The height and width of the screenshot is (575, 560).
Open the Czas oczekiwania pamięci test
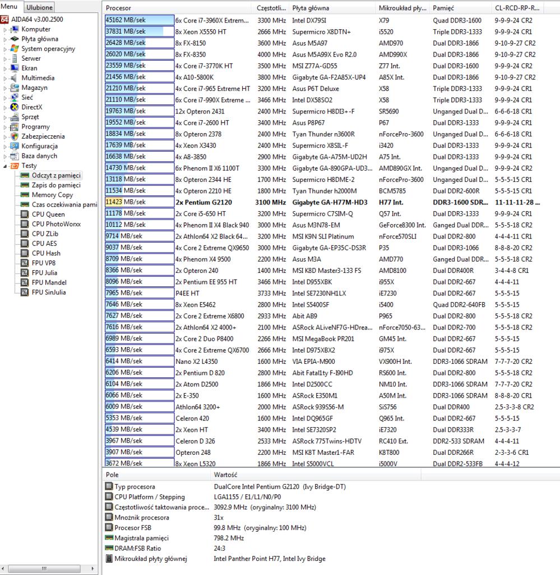[x=64, y=204]
